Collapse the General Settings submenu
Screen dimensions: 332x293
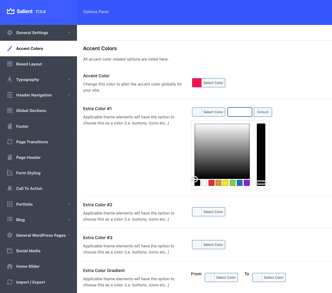[x=69, y=33]
